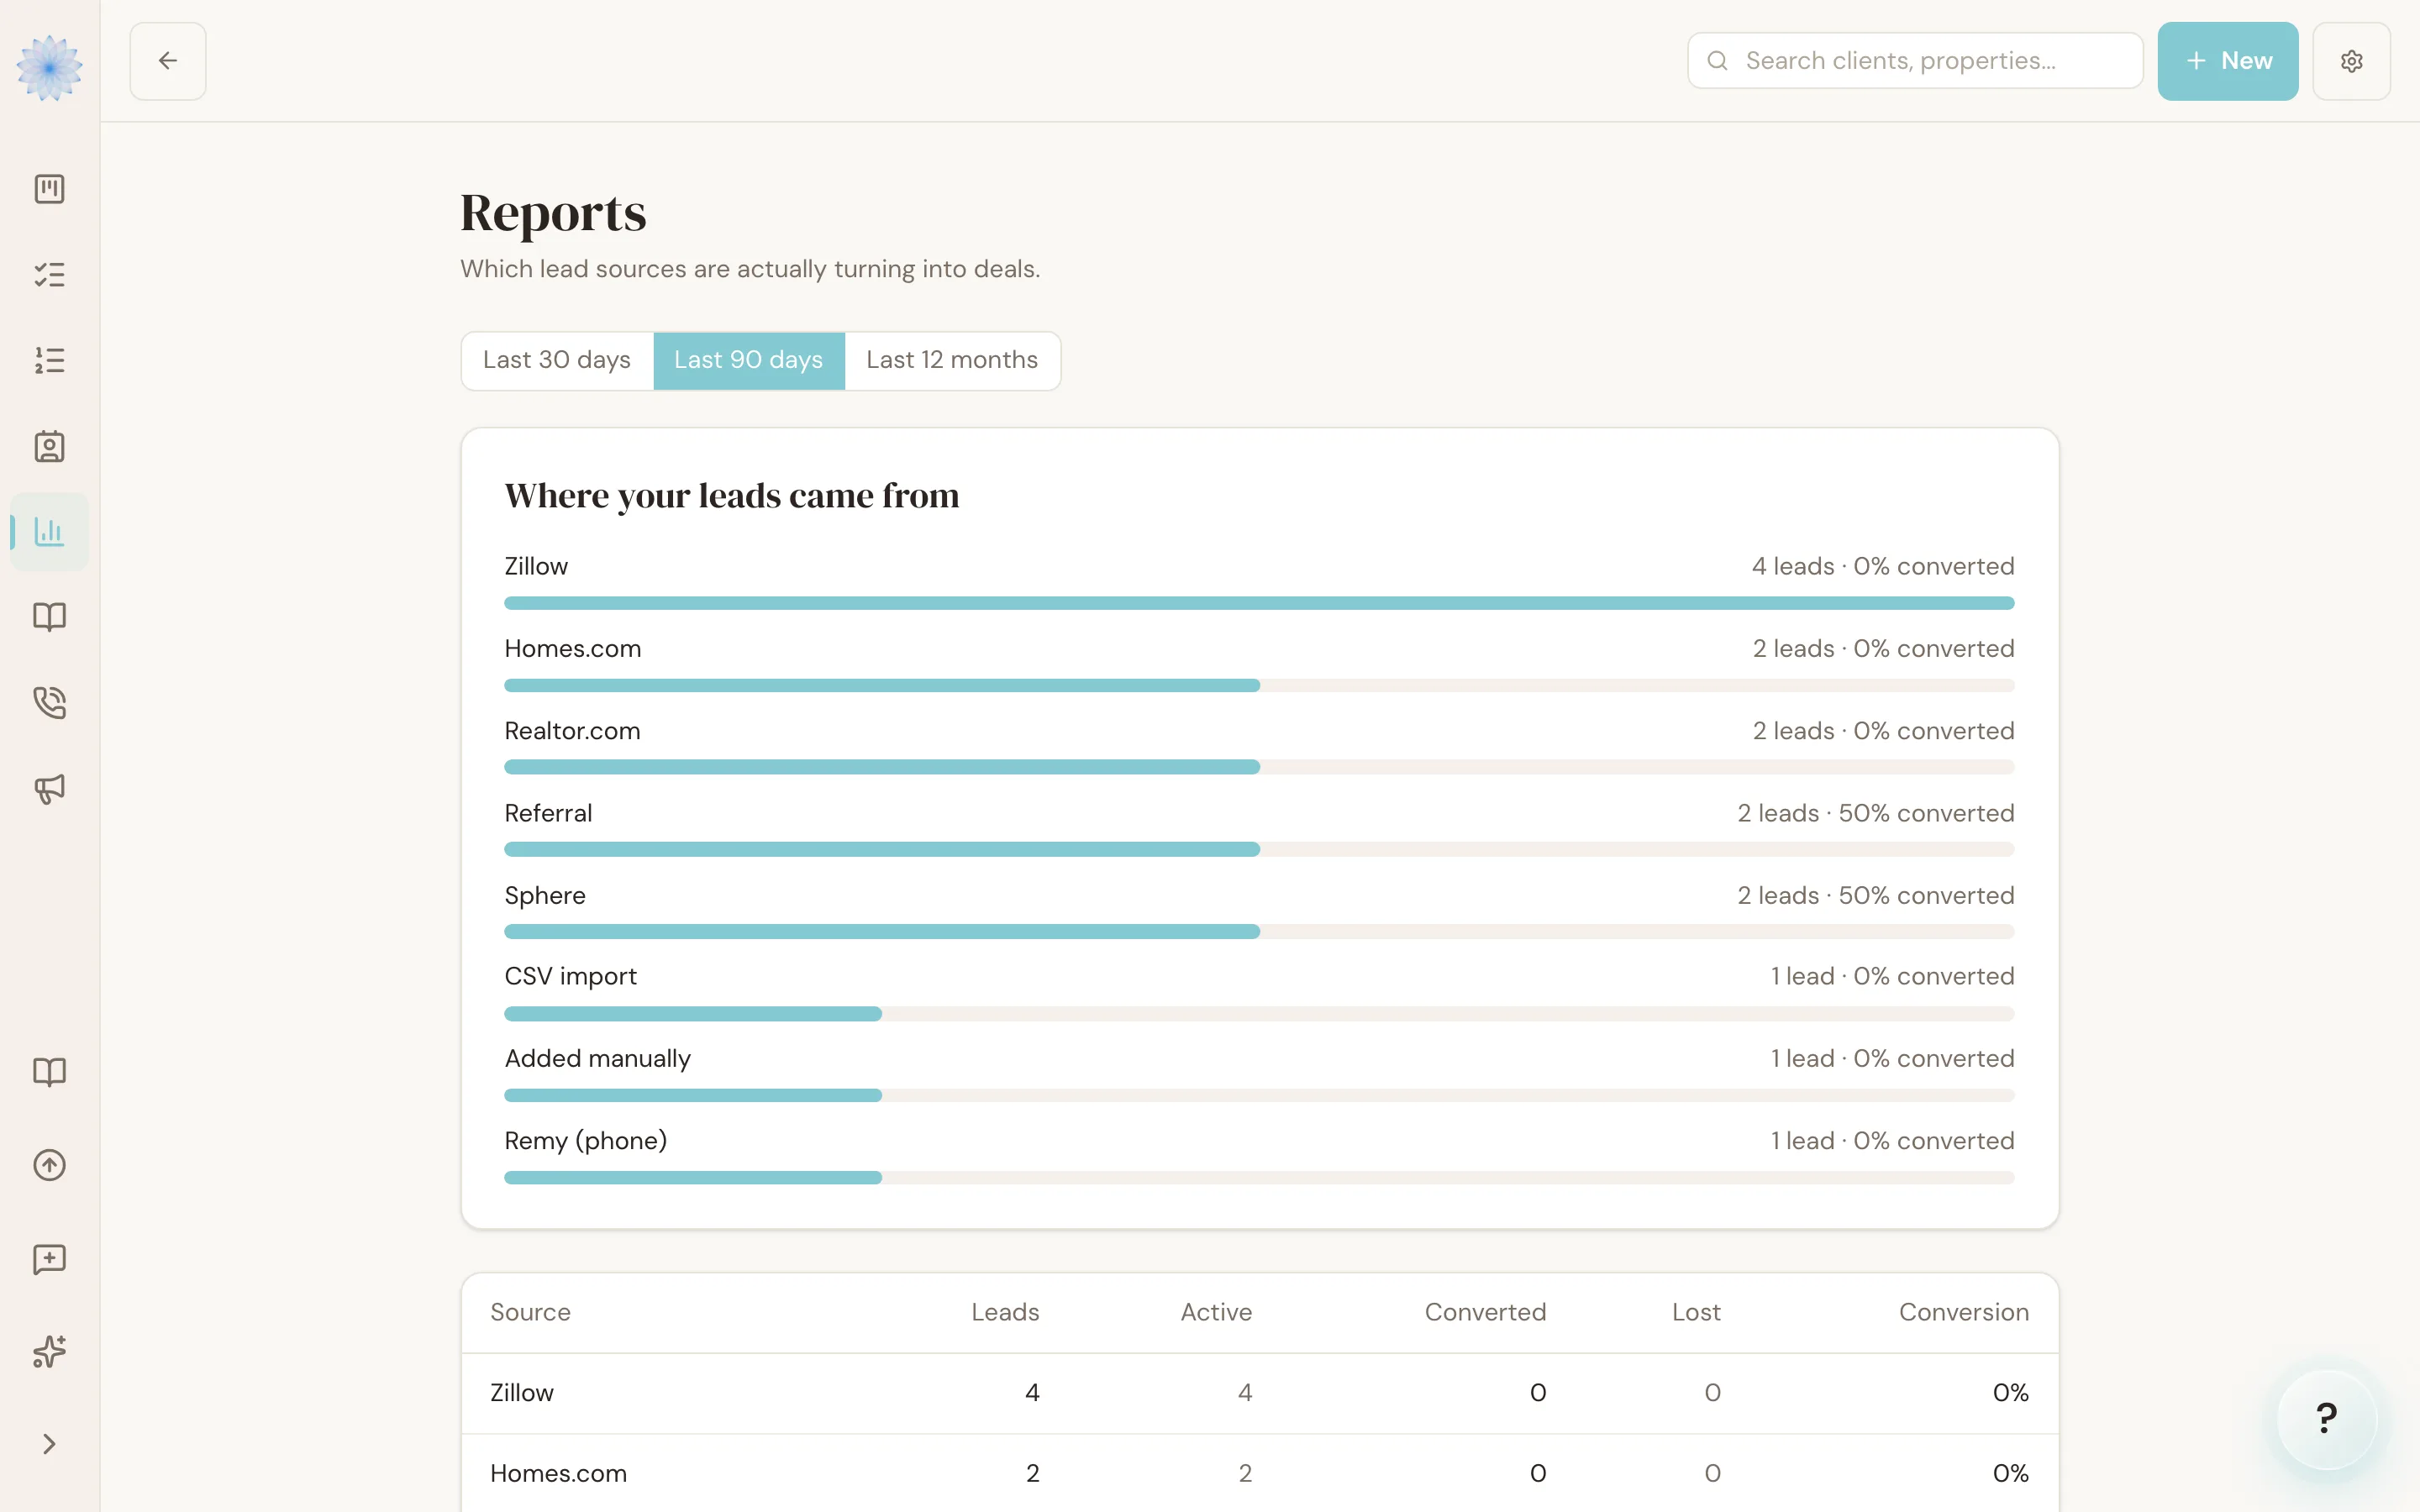This screenshot has height=1512, width=2420.
Task: Click the New button
Action: pyautogui.click(x=2227, y=61)
